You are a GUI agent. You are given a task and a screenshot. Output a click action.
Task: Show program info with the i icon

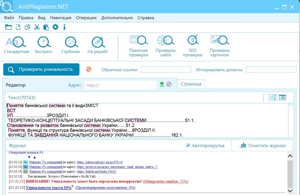coord(64,27)
